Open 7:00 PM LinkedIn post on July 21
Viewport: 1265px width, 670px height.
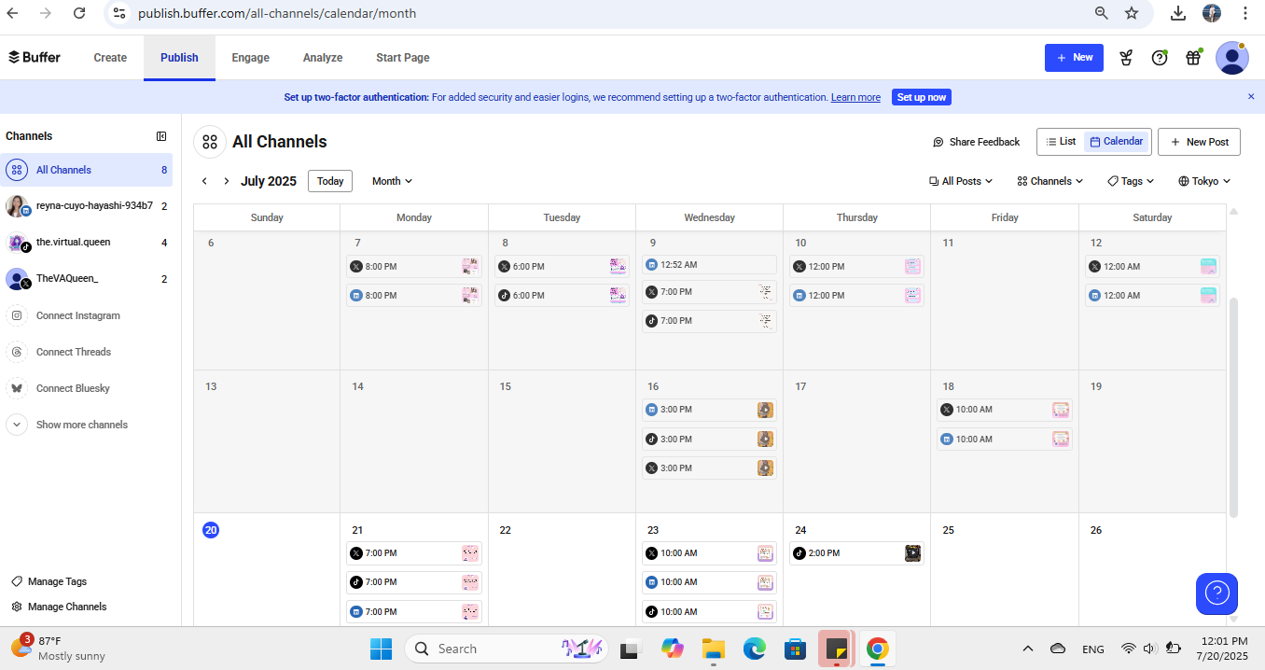click(414, 612)
